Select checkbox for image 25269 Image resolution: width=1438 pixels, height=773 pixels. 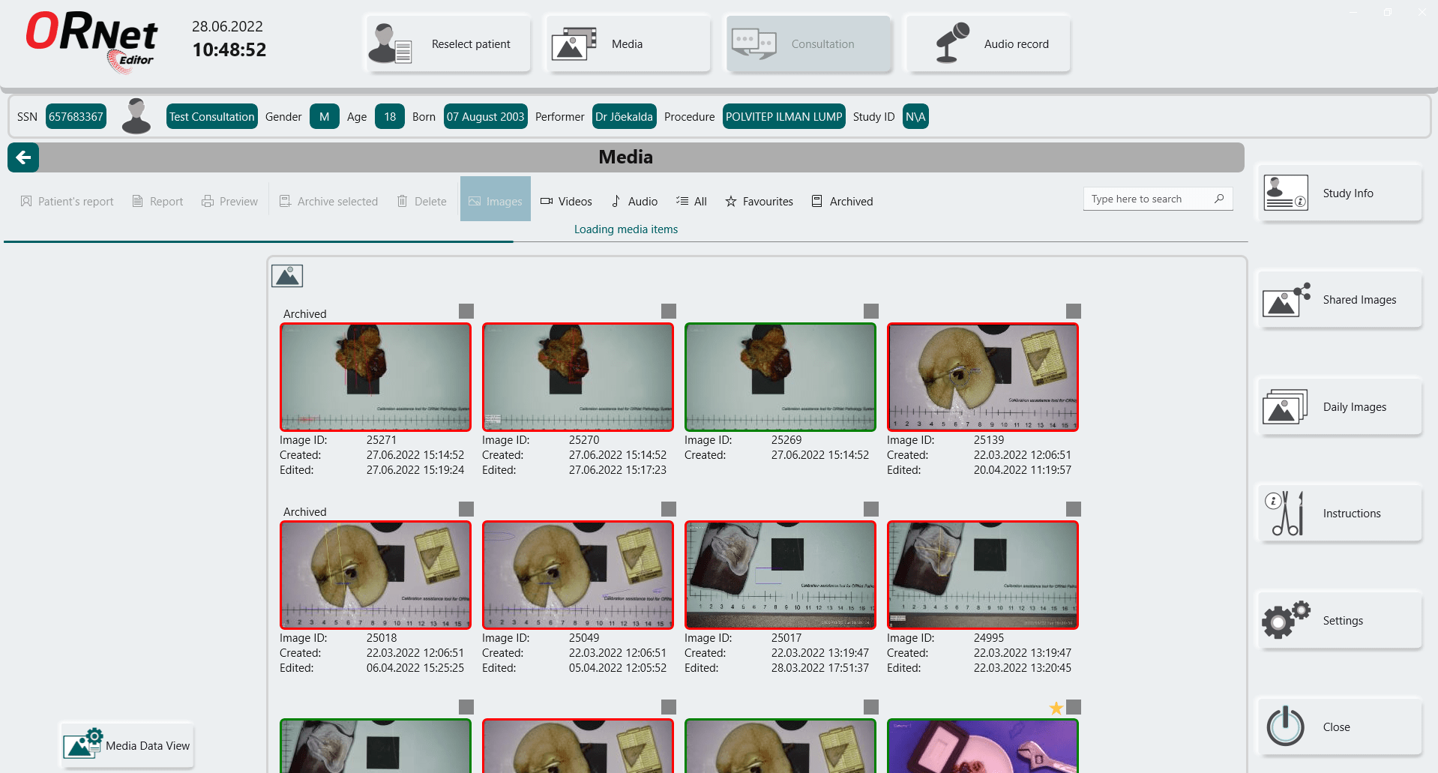(x=871, y=310)
